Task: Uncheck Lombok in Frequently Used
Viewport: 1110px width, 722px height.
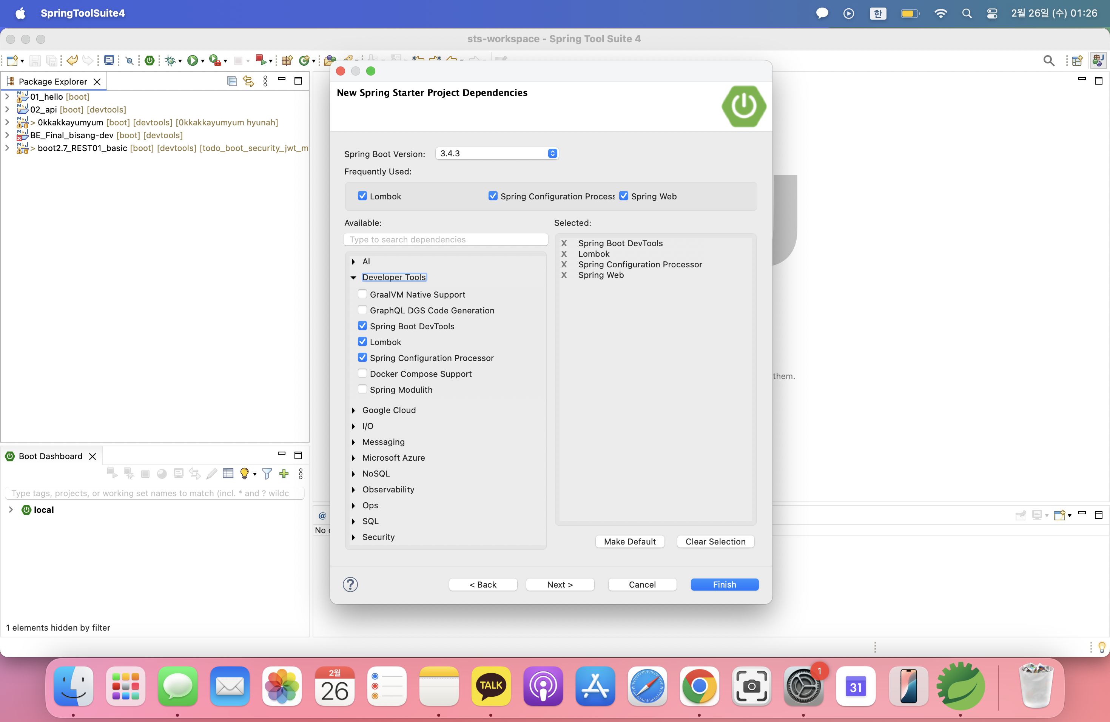Action: tap(362, 196)
